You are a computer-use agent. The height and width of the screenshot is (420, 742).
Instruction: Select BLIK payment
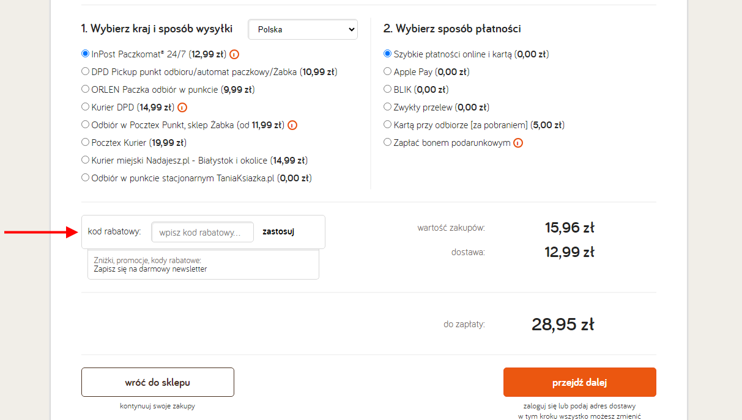[x=387, y=89]
